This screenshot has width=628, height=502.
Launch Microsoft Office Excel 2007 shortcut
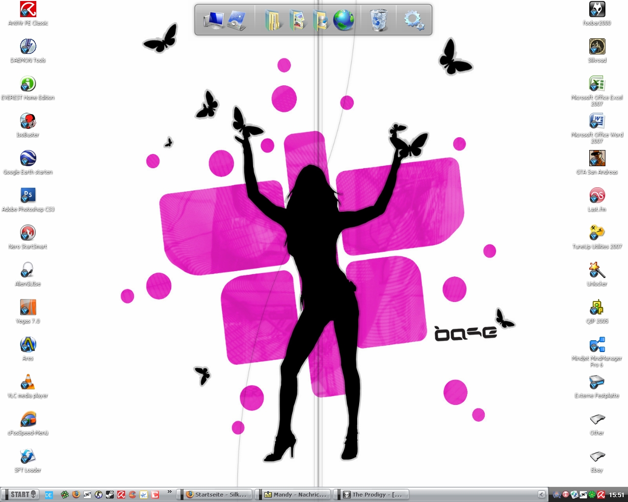click(x=597, y=84)
